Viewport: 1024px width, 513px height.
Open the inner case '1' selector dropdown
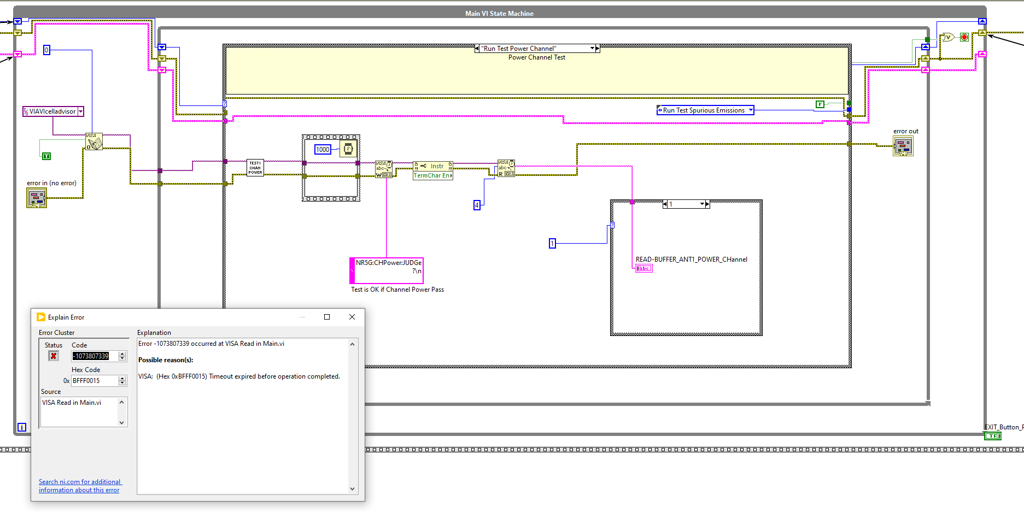[703, 204]
